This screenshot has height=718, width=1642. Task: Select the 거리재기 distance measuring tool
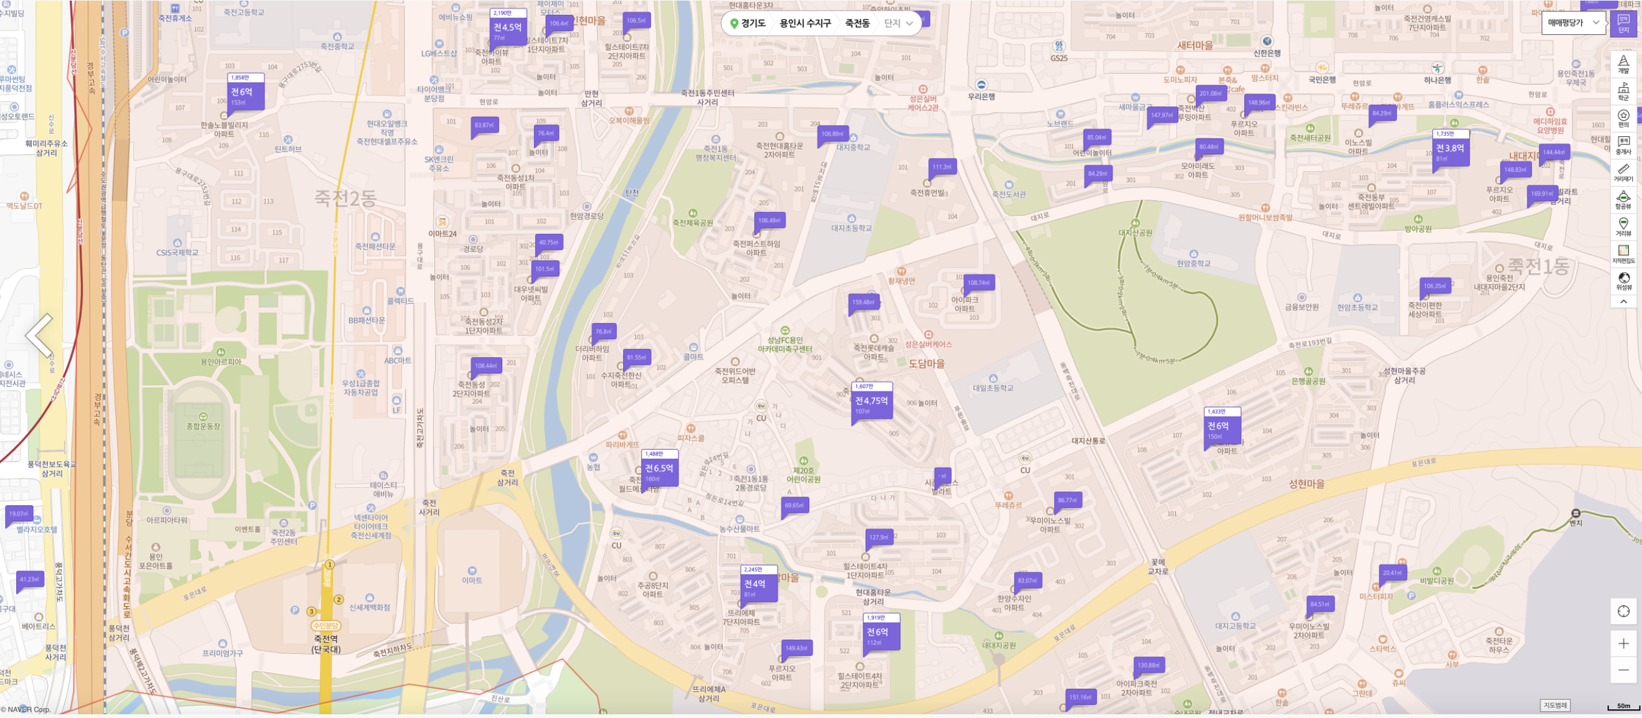(x=1623, y=172)
